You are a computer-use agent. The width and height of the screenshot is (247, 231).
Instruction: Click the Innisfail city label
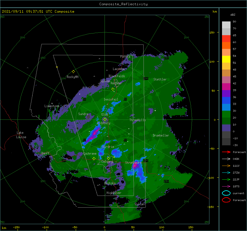point(111,99)
